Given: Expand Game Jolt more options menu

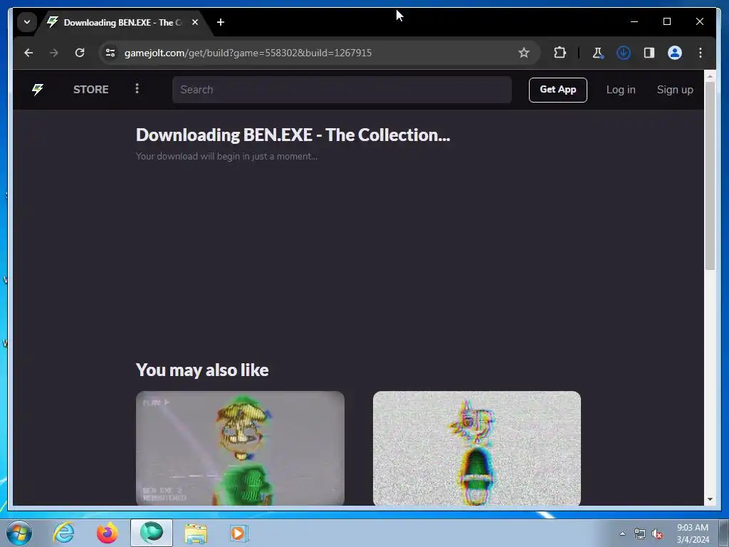Looking at the screenshot, I should click(137, 89).
